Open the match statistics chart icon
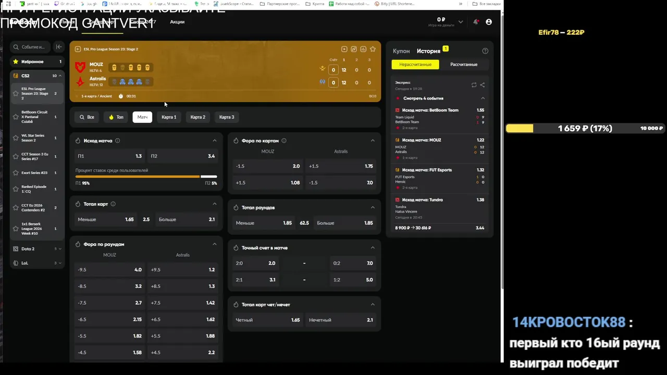 pos(363,49)
